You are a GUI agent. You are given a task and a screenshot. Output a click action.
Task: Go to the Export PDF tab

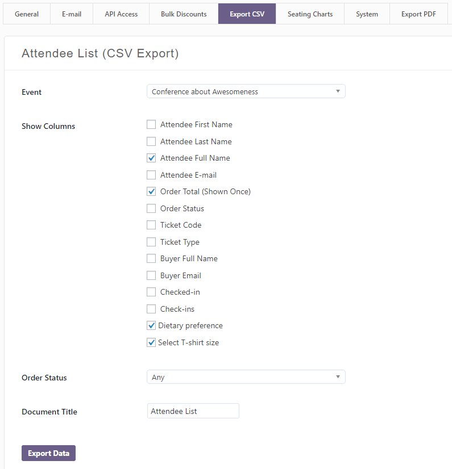click(418, 14)
